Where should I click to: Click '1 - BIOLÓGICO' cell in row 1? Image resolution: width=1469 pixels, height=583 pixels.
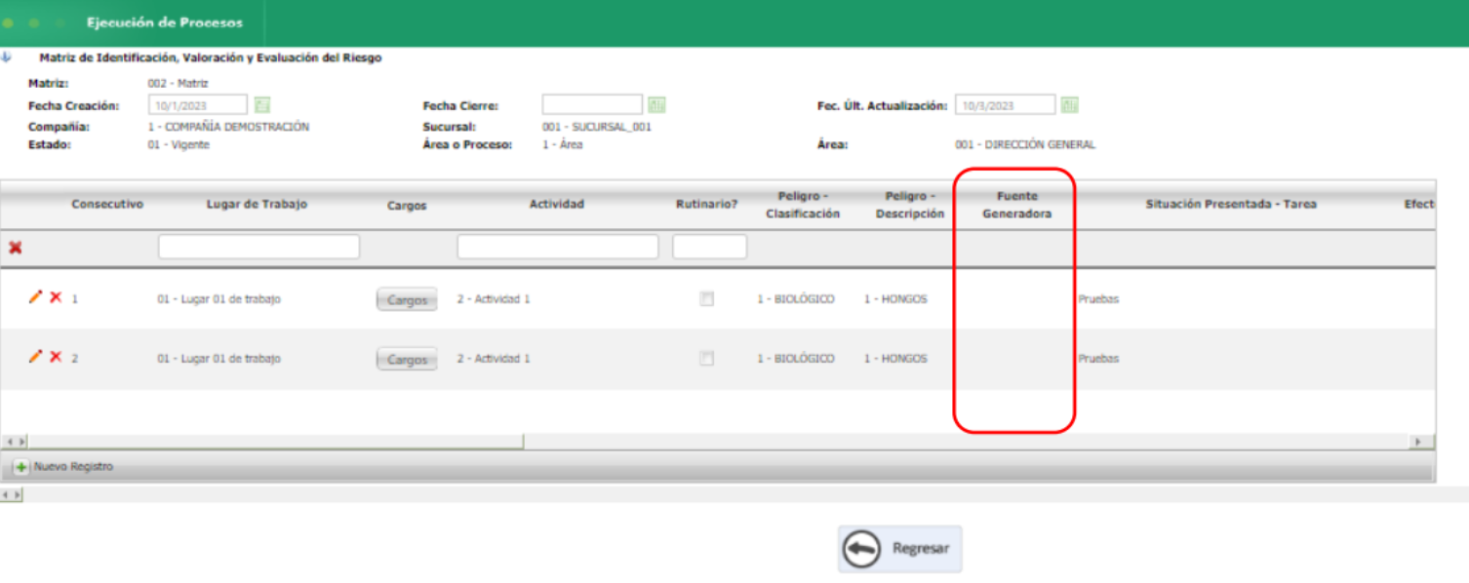click(x=796, y=299)
